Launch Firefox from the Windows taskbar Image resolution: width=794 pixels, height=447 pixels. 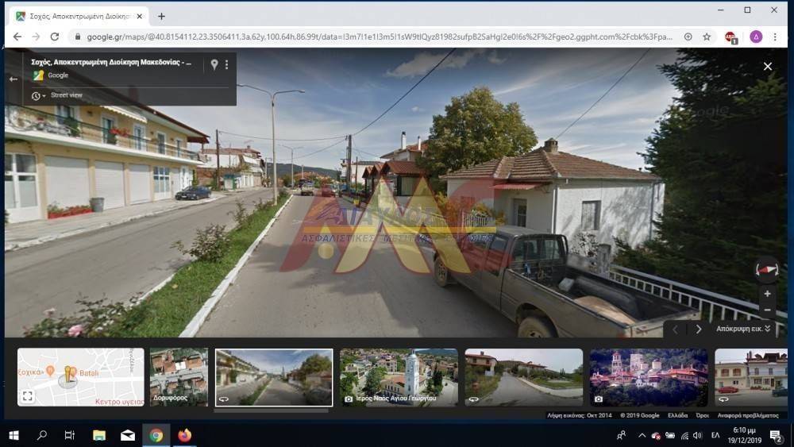coord(185,435)
